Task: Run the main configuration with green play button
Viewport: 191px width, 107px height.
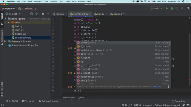Action: [x=167, y=8]
